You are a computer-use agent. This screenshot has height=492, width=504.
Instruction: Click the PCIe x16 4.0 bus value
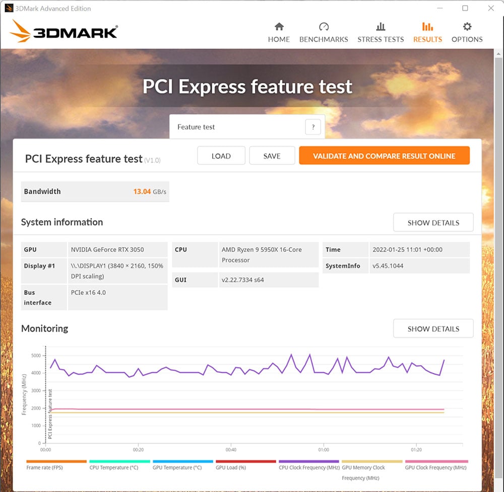click(x=88, y=292)
